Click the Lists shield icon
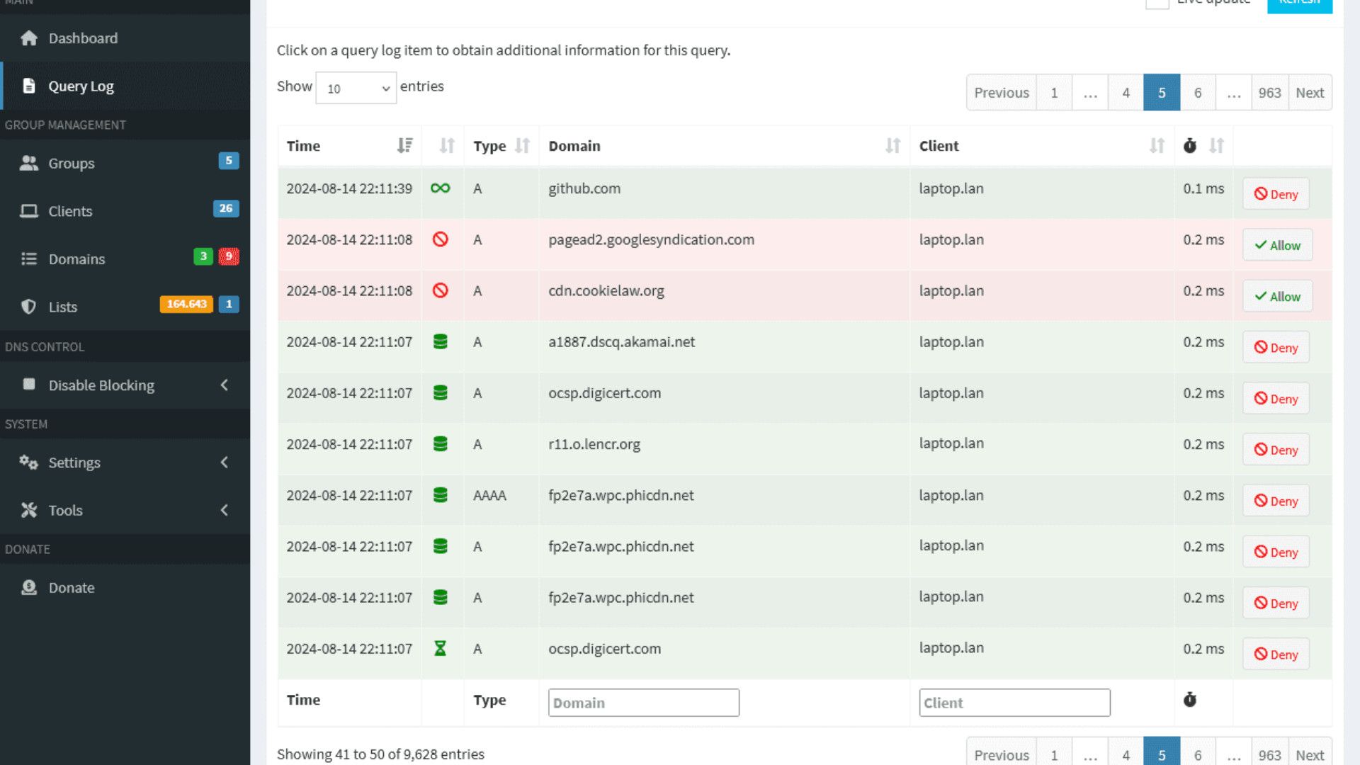Screen dimensions: 1360x765 coord(29,307)
